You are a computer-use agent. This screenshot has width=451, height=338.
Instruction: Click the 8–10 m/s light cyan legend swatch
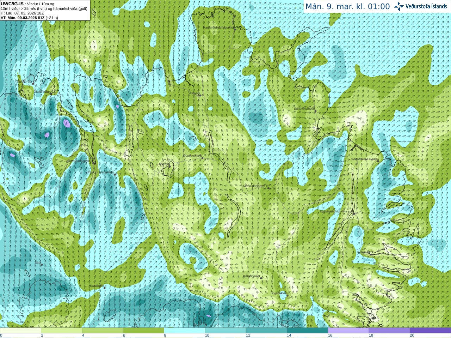click(x=184, y=331)
